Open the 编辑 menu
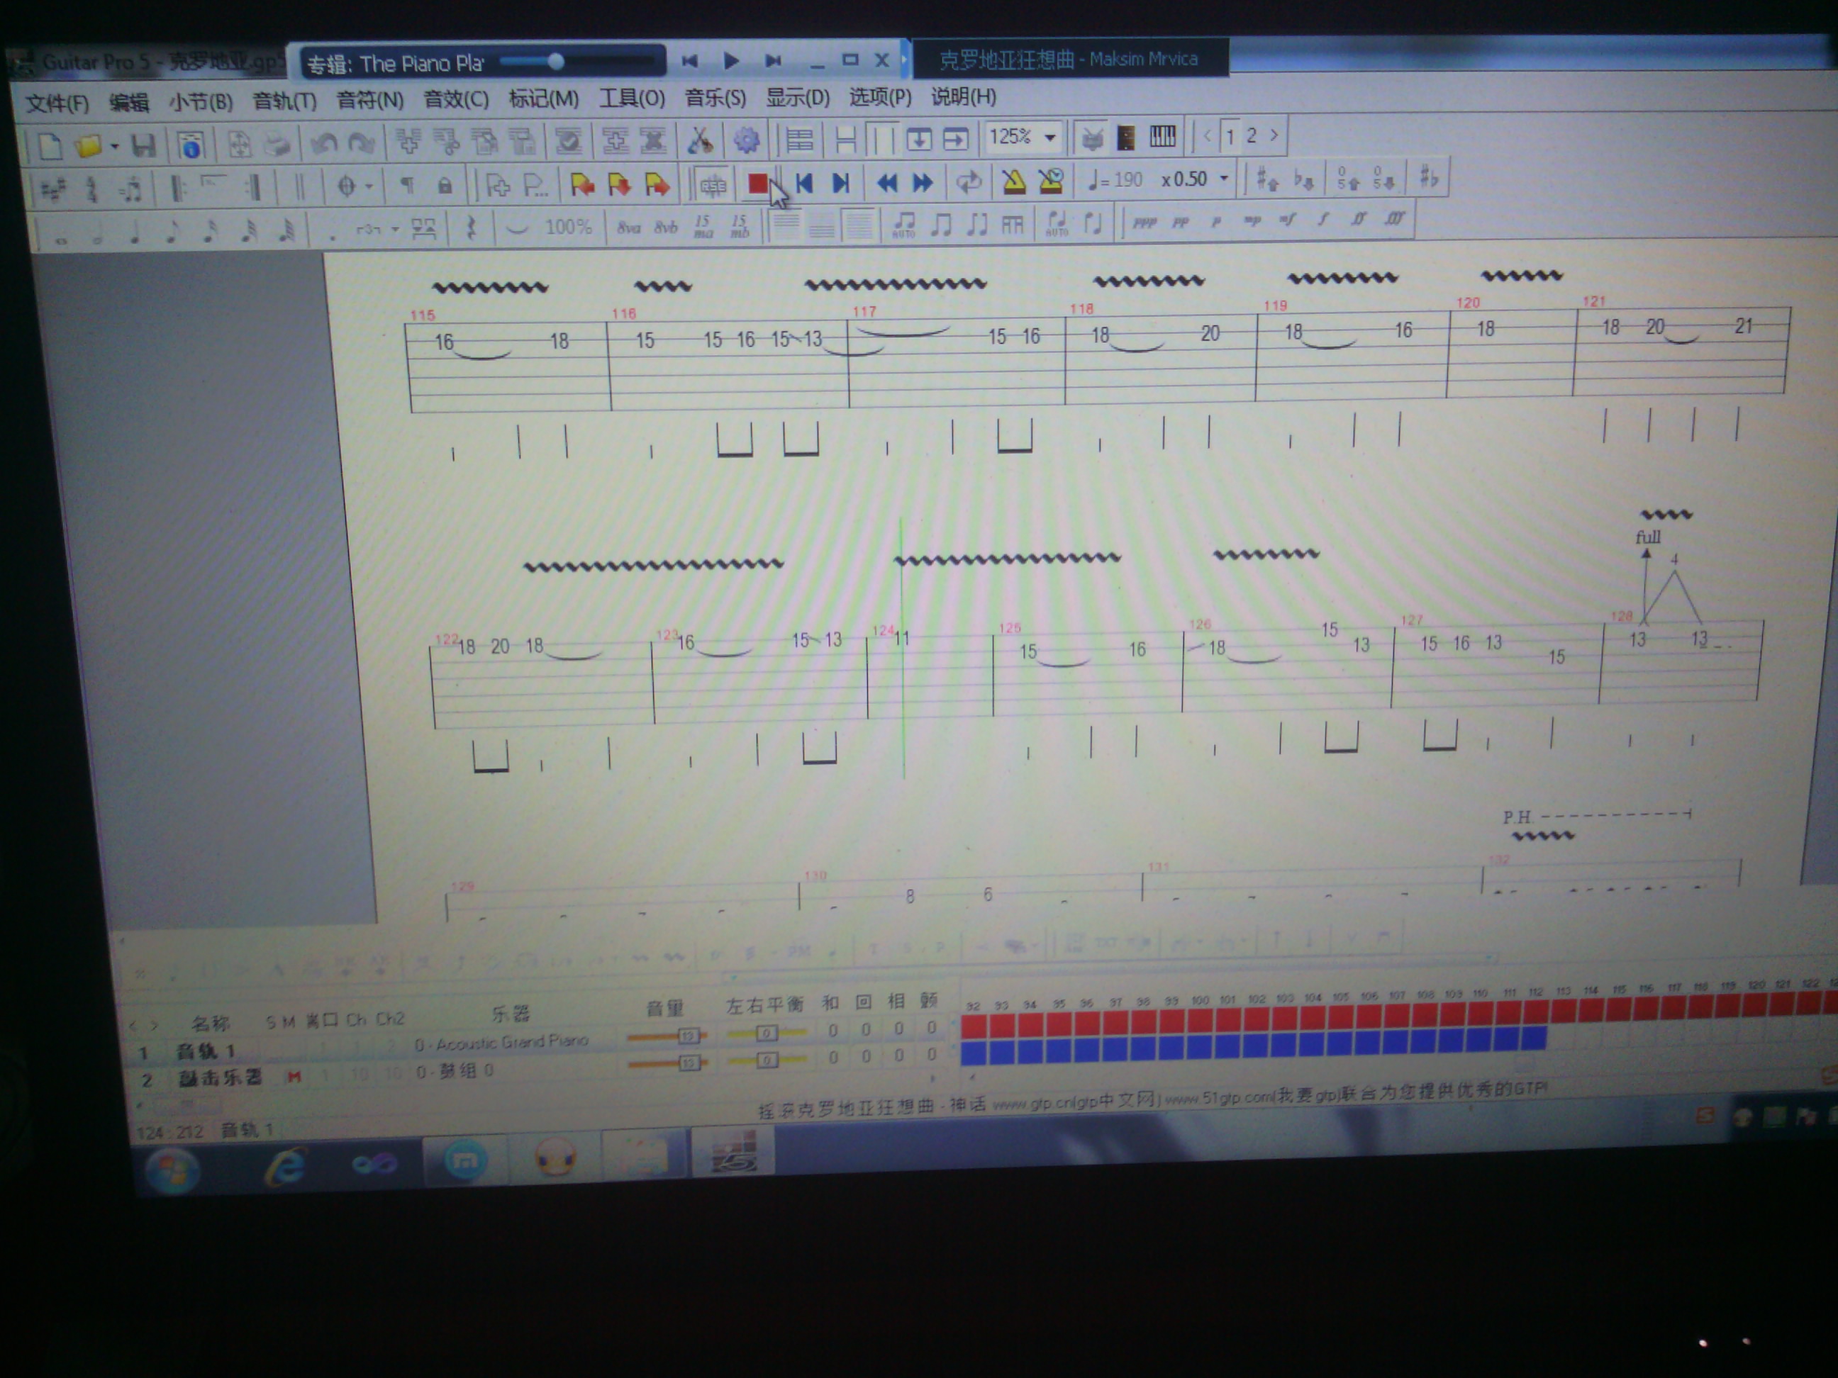 [129, 102]
